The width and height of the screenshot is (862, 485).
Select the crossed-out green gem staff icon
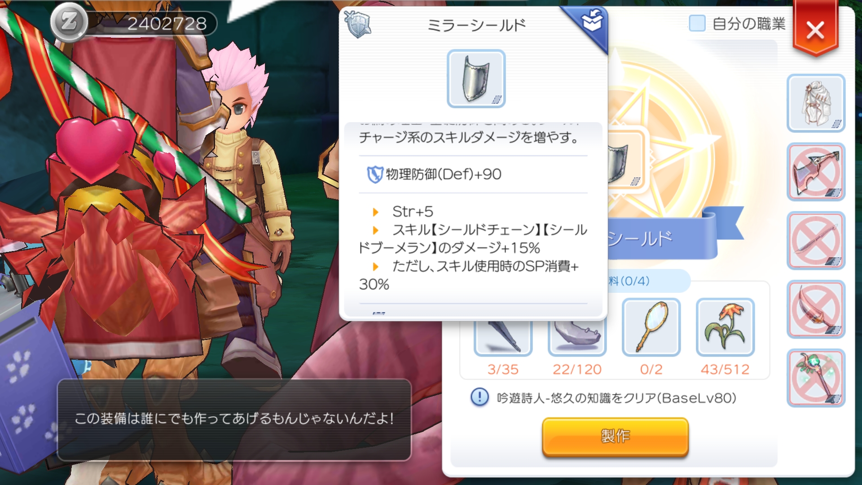point(816,378)
